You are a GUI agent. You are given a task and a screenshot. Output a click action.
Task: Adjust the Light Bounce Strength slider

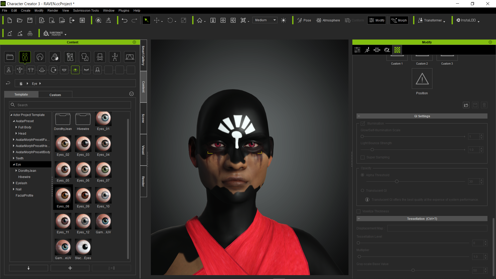point(372,150)
